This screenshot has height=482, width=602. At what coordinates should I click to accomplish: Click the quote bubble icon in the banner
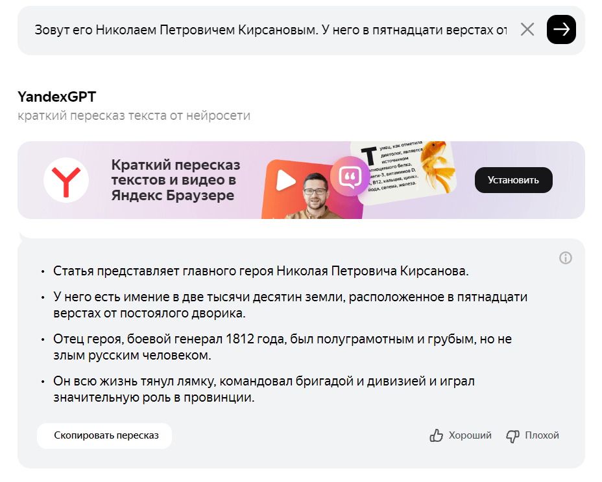pyautogui.click(x=350, y=176)
